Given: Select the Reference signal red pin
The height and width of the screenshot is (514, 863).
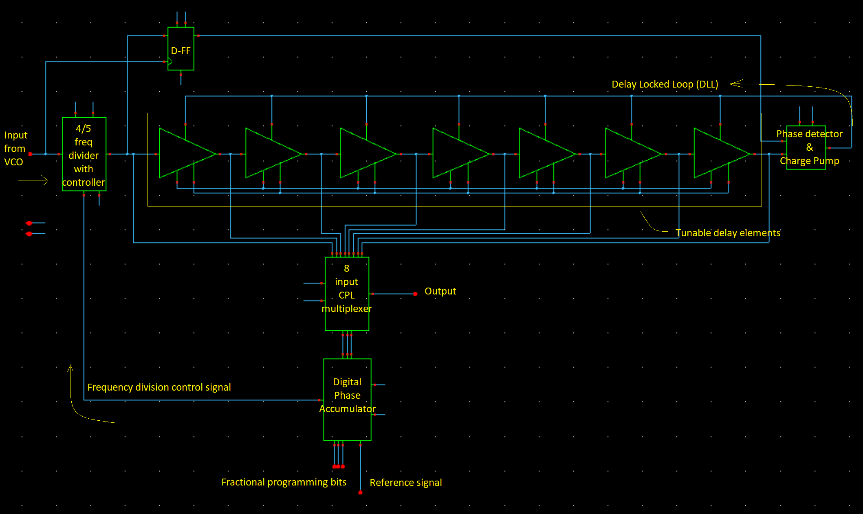Looking at the screenshot, I should pyautogui.click(x=360, y=492).
